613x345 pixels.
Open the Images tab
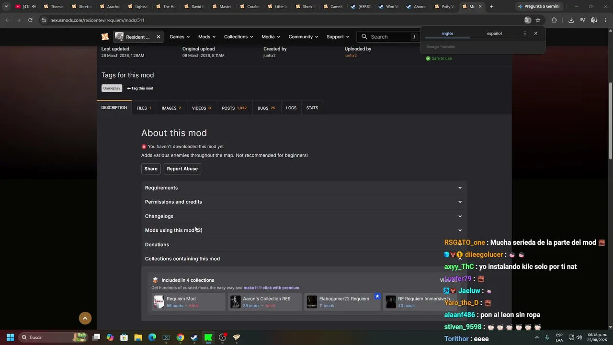[x=171, y=108]
